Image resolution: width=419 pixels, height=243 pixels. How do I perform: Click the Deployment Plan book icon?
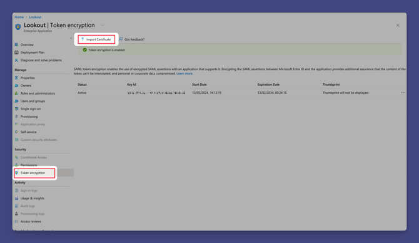click(x=16, y=53)
